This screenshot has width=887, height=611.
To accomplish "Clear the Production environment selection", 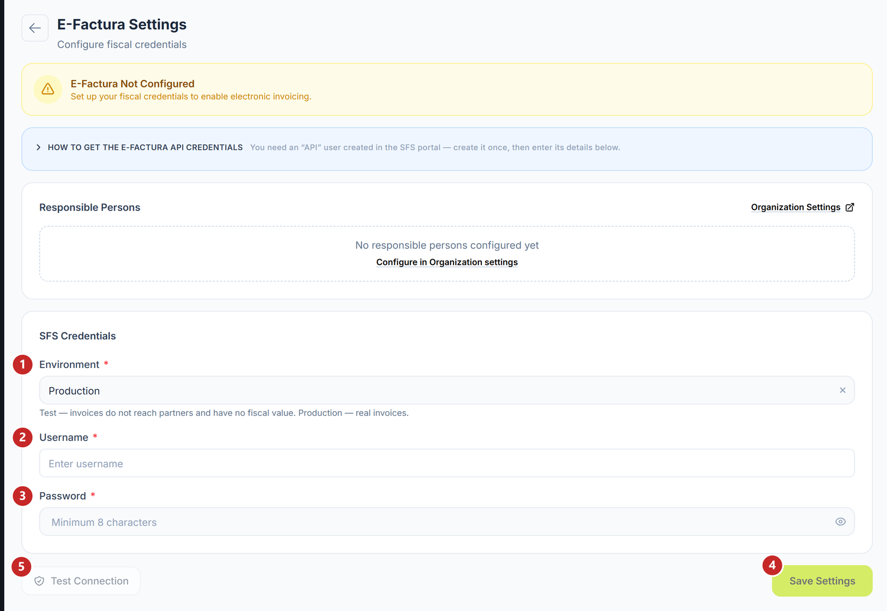I will tap(843, 390).
